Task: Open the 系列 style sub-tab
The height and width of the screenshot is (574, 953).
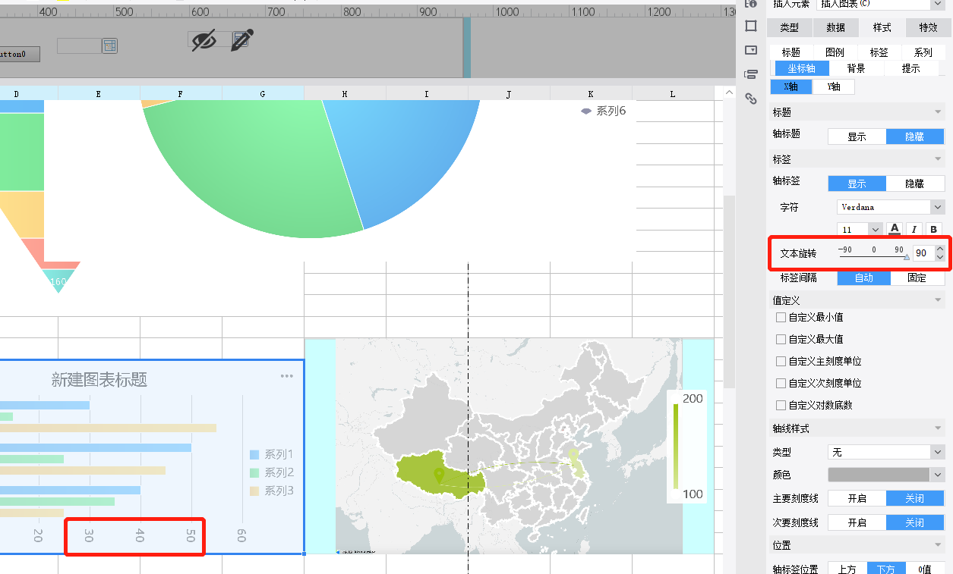Action: click(x=923, y=52)
